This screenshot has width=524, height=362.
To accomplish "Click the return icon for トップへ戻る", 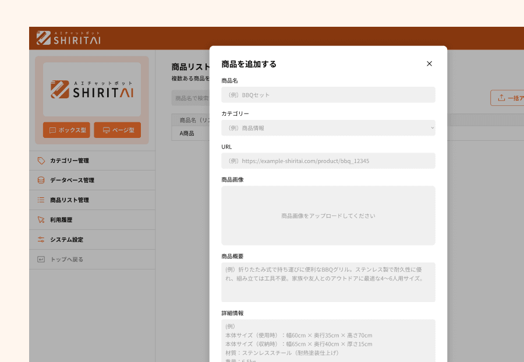I will coord(41,260).
